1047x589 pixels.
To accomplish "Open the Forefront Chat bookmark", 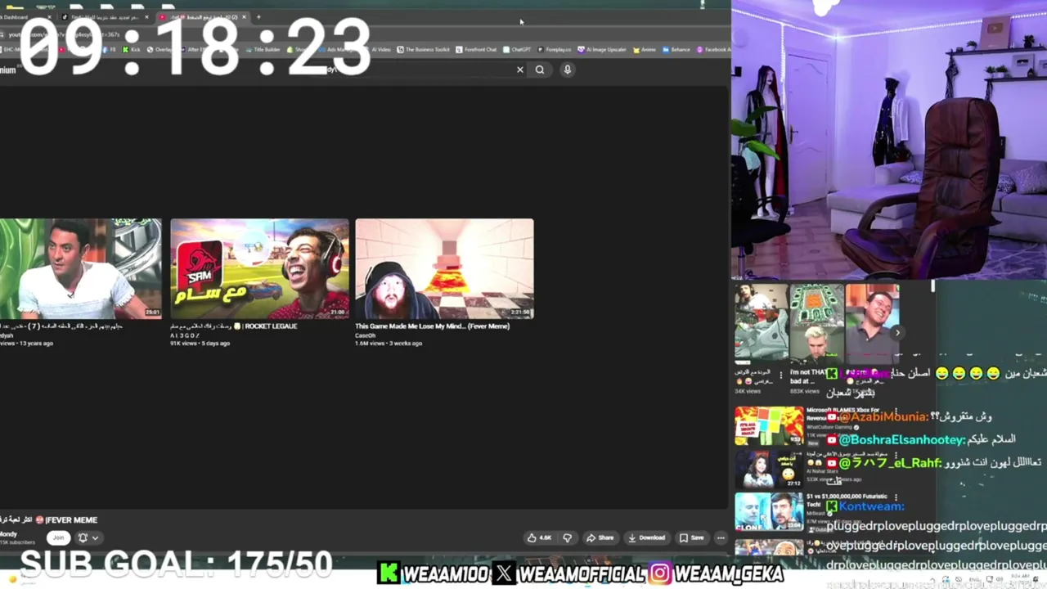I will [476, 49].
